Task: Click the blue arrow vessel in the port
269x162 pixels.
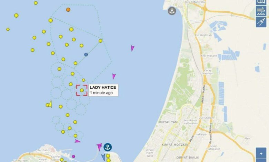Action: coord(103,157)
